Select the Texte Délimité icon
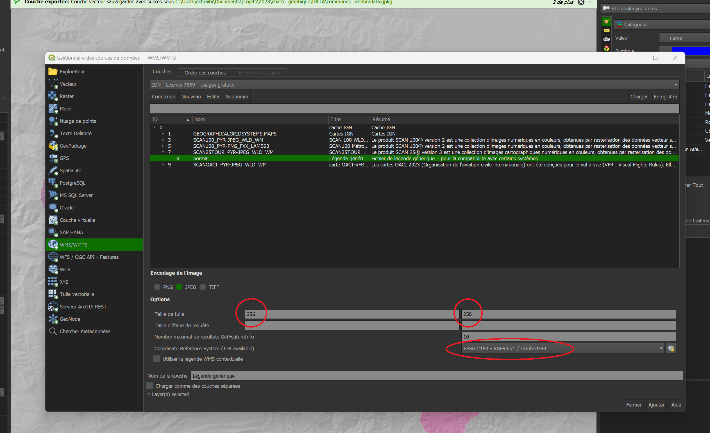The width and height of the screenshot is (710, 433). pos(53,134)
